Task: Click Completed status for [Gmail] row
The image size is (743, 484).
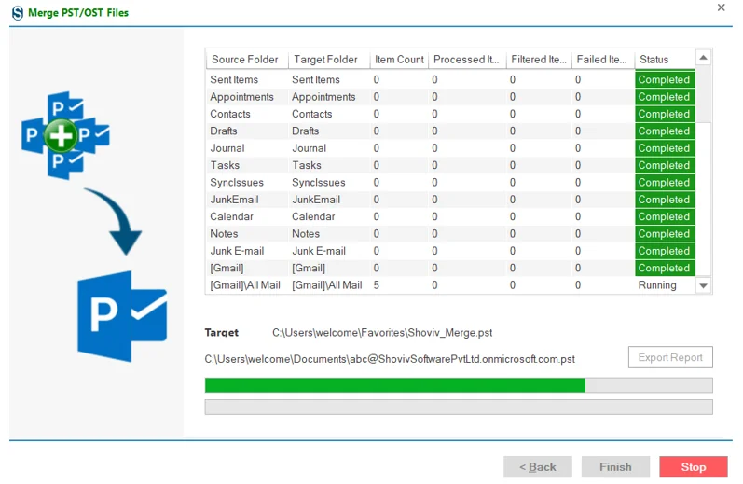Action: (665, 269)
